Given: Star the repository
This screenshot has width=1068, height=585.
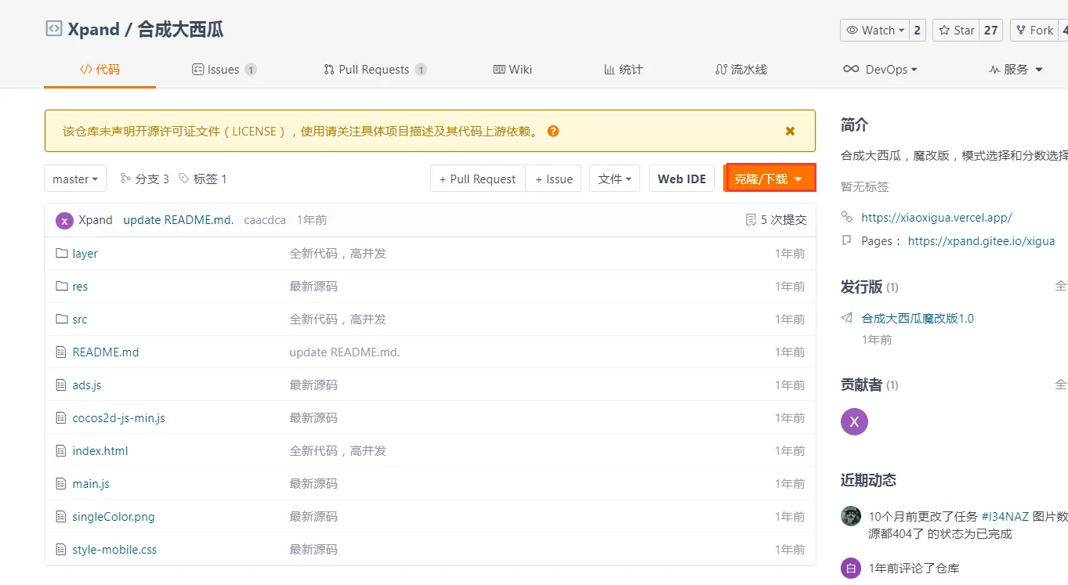Looking at the screenshot, I should click(956, 31).
